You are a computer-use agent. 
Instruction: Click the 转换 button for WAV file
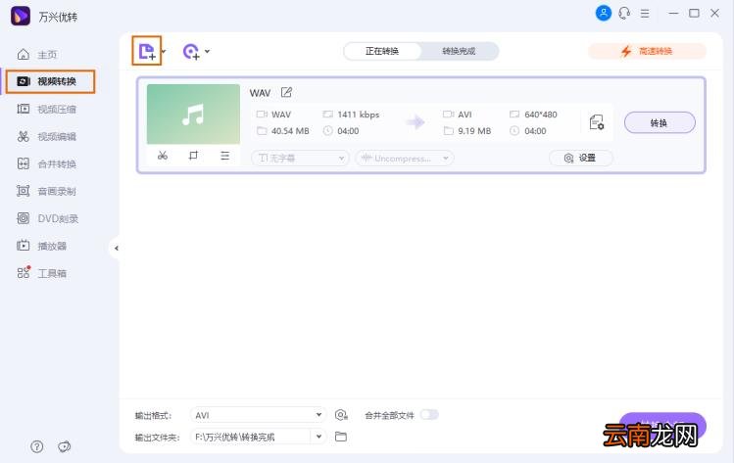pyautogui.click(x=660, y=122)
